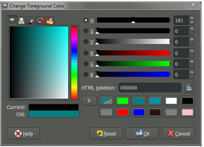Increase the V value with up arrow
This screenshot has height=147, width=204.
click(x=192, y=39)
